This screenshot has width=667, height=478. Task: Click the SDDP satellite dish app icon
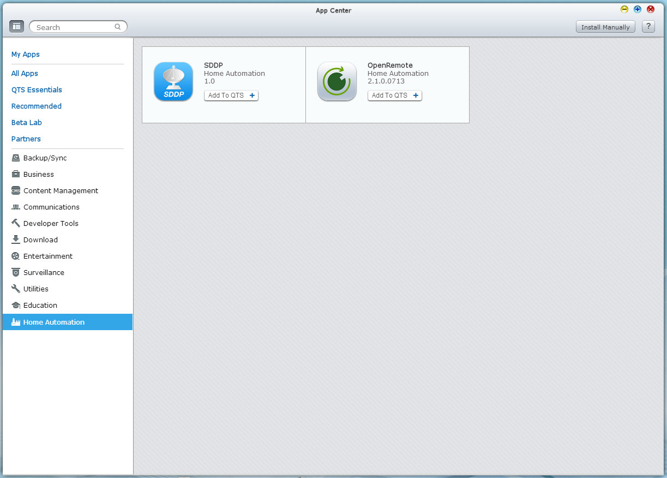[x=173, y=81]
